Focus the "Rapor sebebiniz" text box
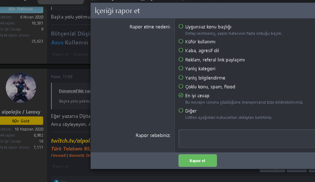Screen dimensions: 315x182 click(247, 138)
